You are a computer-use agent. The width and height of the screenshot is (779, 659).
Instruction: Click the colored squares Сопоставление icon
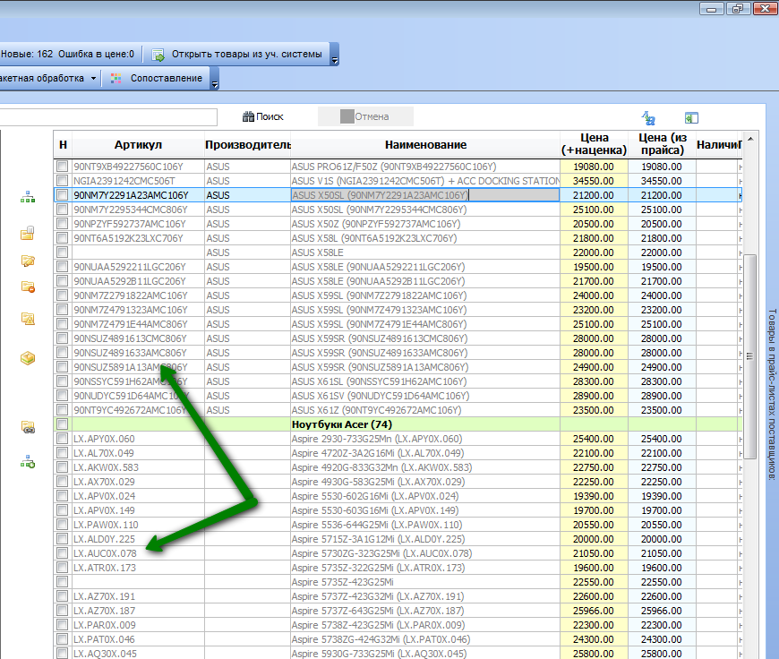(116, 79)
